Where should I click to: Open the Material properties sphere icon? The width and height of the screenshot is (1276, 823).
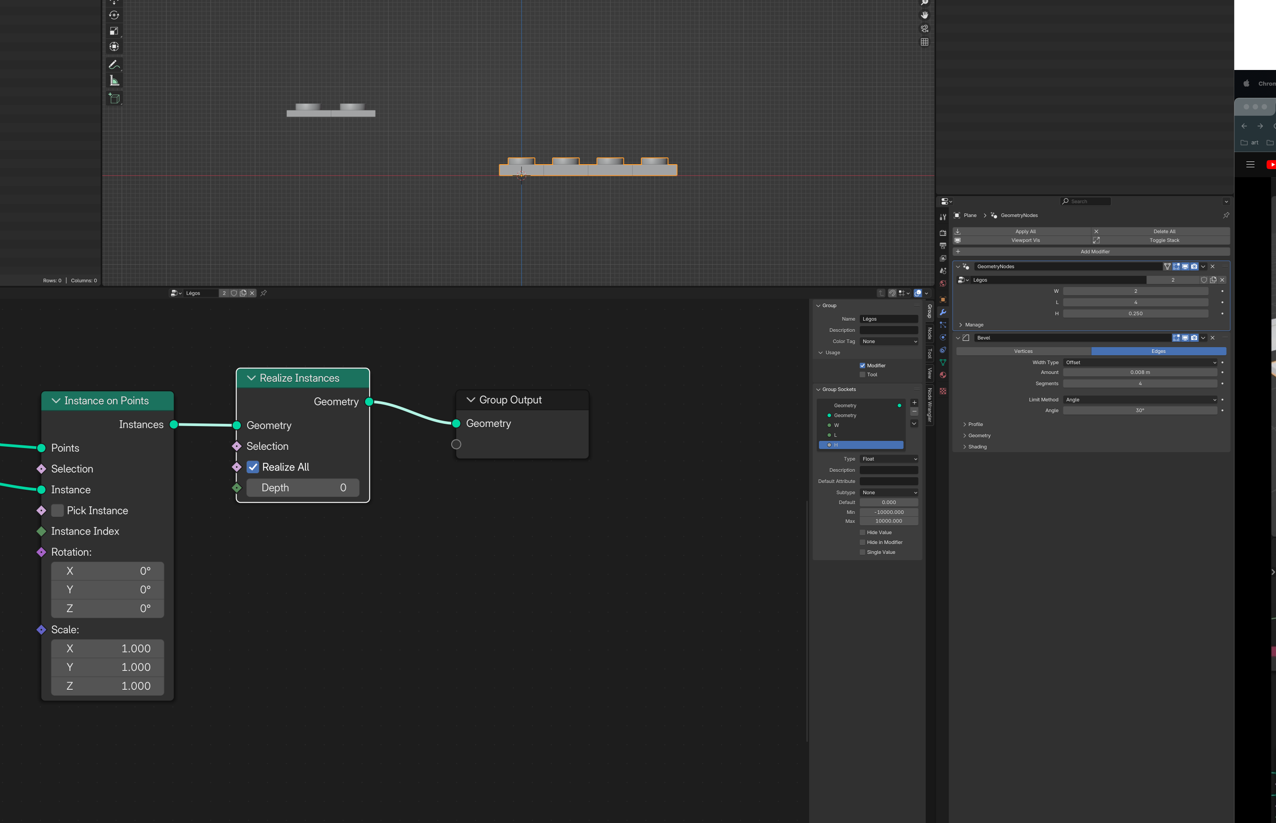pyautogui.click(x=943, y=375)
